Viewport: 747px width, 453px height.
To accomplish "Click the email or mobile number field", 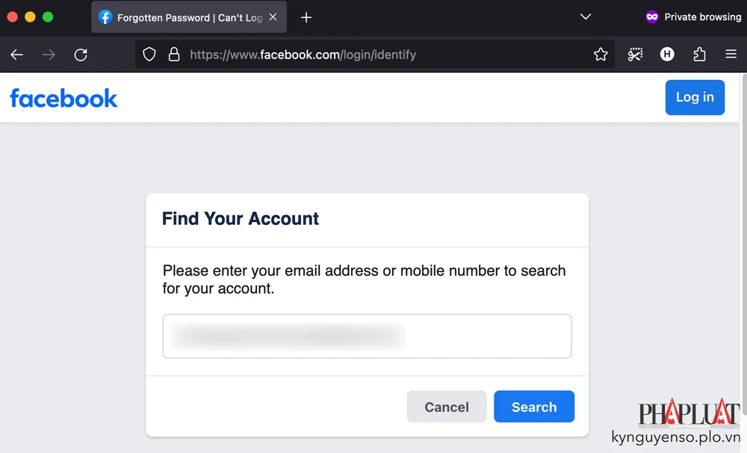I will [x=368, y=336].
